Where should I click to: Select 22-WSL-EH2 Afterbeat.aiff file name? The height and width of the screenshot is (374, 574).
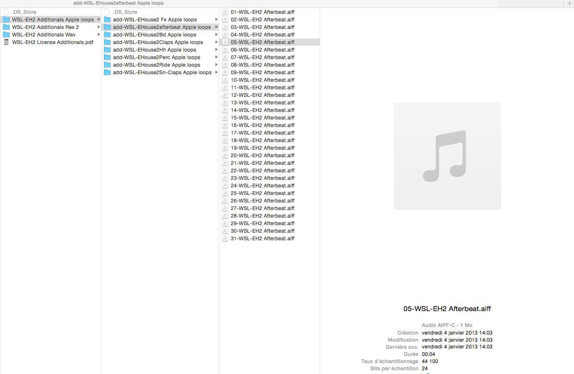click(x=263, y=171)
